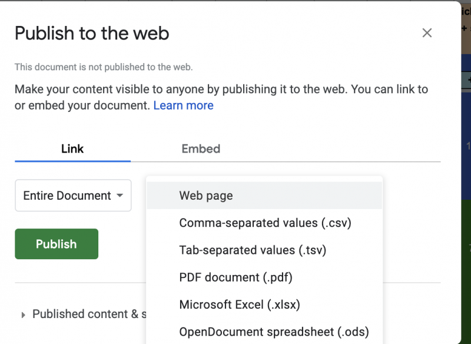Select PDF document (.pdf) option
Viewport: 471px width, 344px height.
(x=235, y=277)
